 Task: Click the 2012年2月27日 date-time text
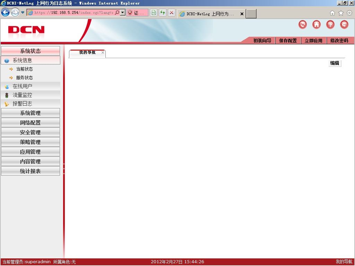point(177,262)
